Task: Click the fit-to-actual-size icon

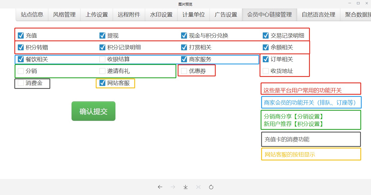Action: [x=198, y=187]
